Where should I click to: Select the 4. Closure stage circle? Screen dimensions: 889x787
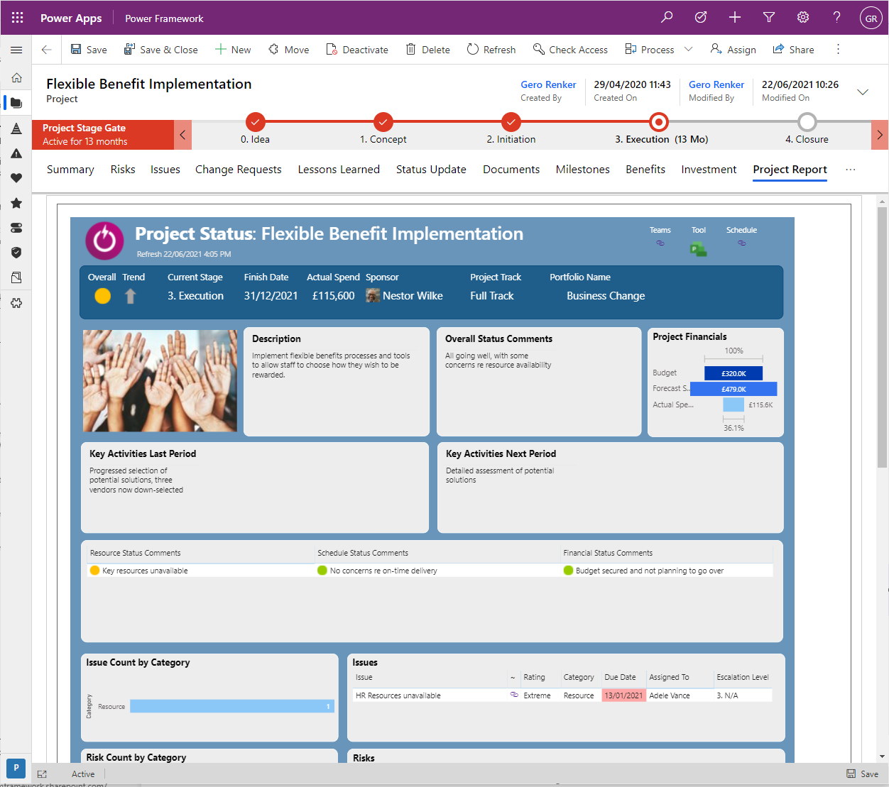tap(807, 122)
